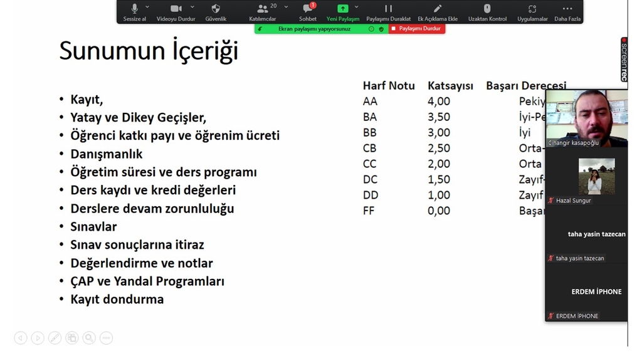Click the slideshow zoom magnifier
This screenshot has width=642, height=361.
88,338
